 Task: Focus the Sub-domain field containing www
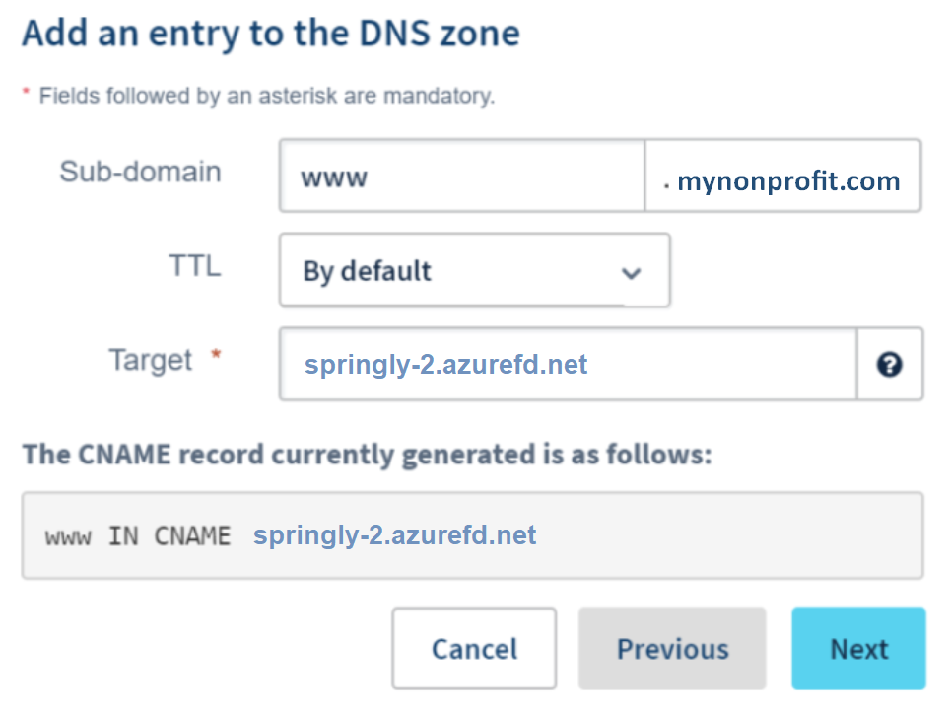pos(461,177)
